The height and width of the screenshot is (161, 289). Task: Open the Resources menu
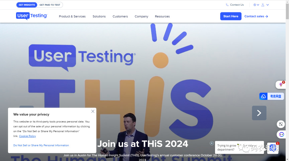162,16
